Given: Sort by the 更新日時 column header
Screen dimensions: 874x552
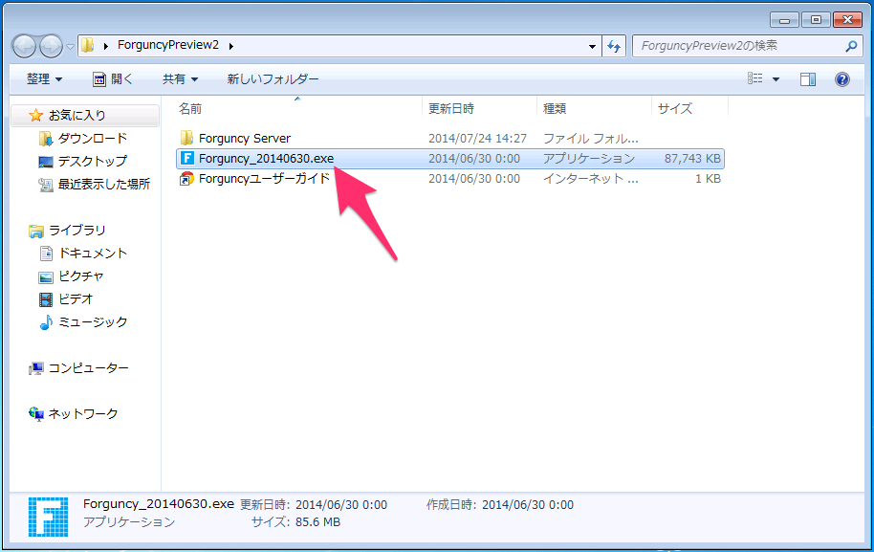Looking at the screenshot, I should point(451,109).
